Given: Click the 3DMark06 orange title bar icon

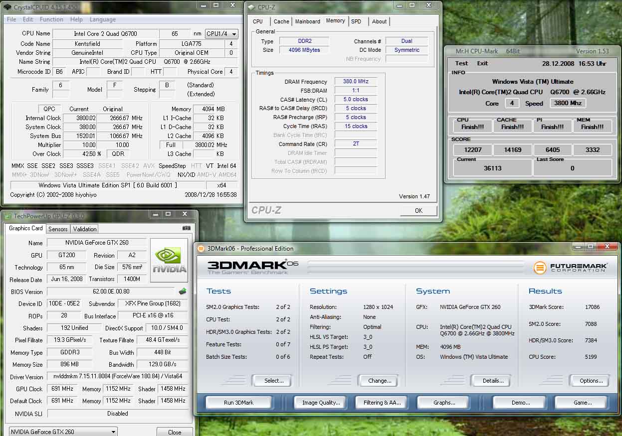Looking at the screenshot, I should pyautogui.click(x=201, y=249).
